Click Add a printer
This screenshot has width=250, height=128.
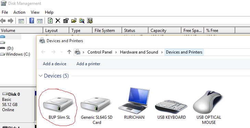(88, 64)
